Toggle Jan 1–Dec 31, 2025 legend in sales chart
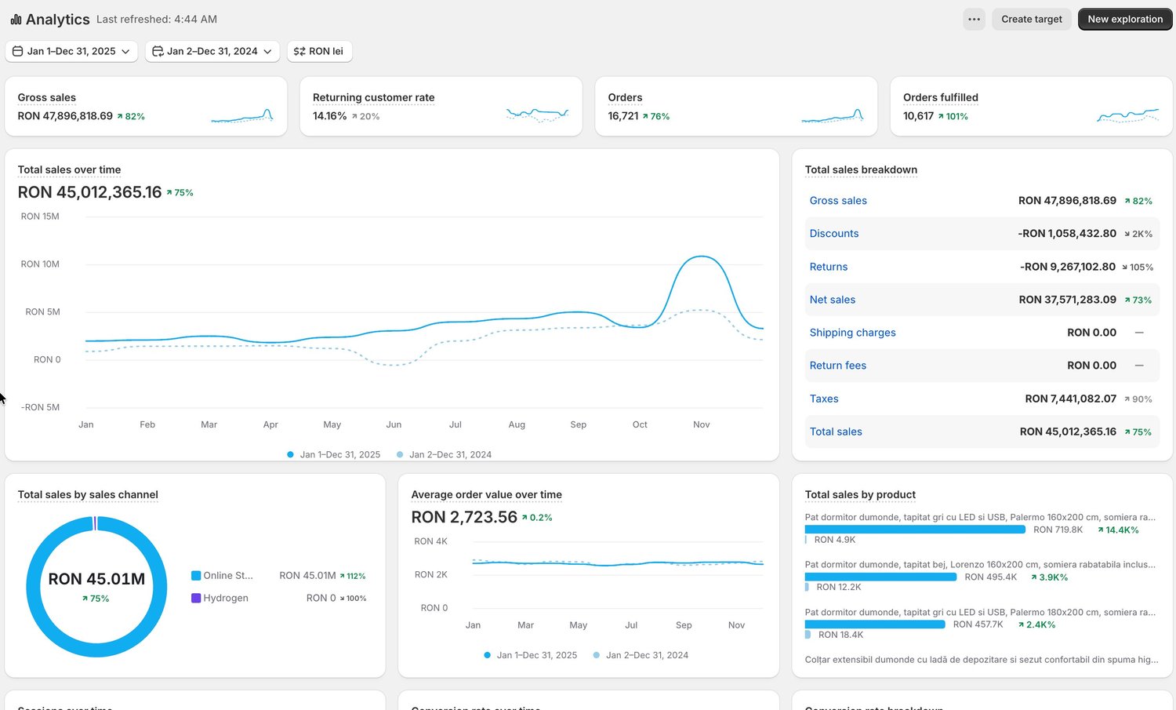The image size is (1176, 710). click(x=334, y=454)
